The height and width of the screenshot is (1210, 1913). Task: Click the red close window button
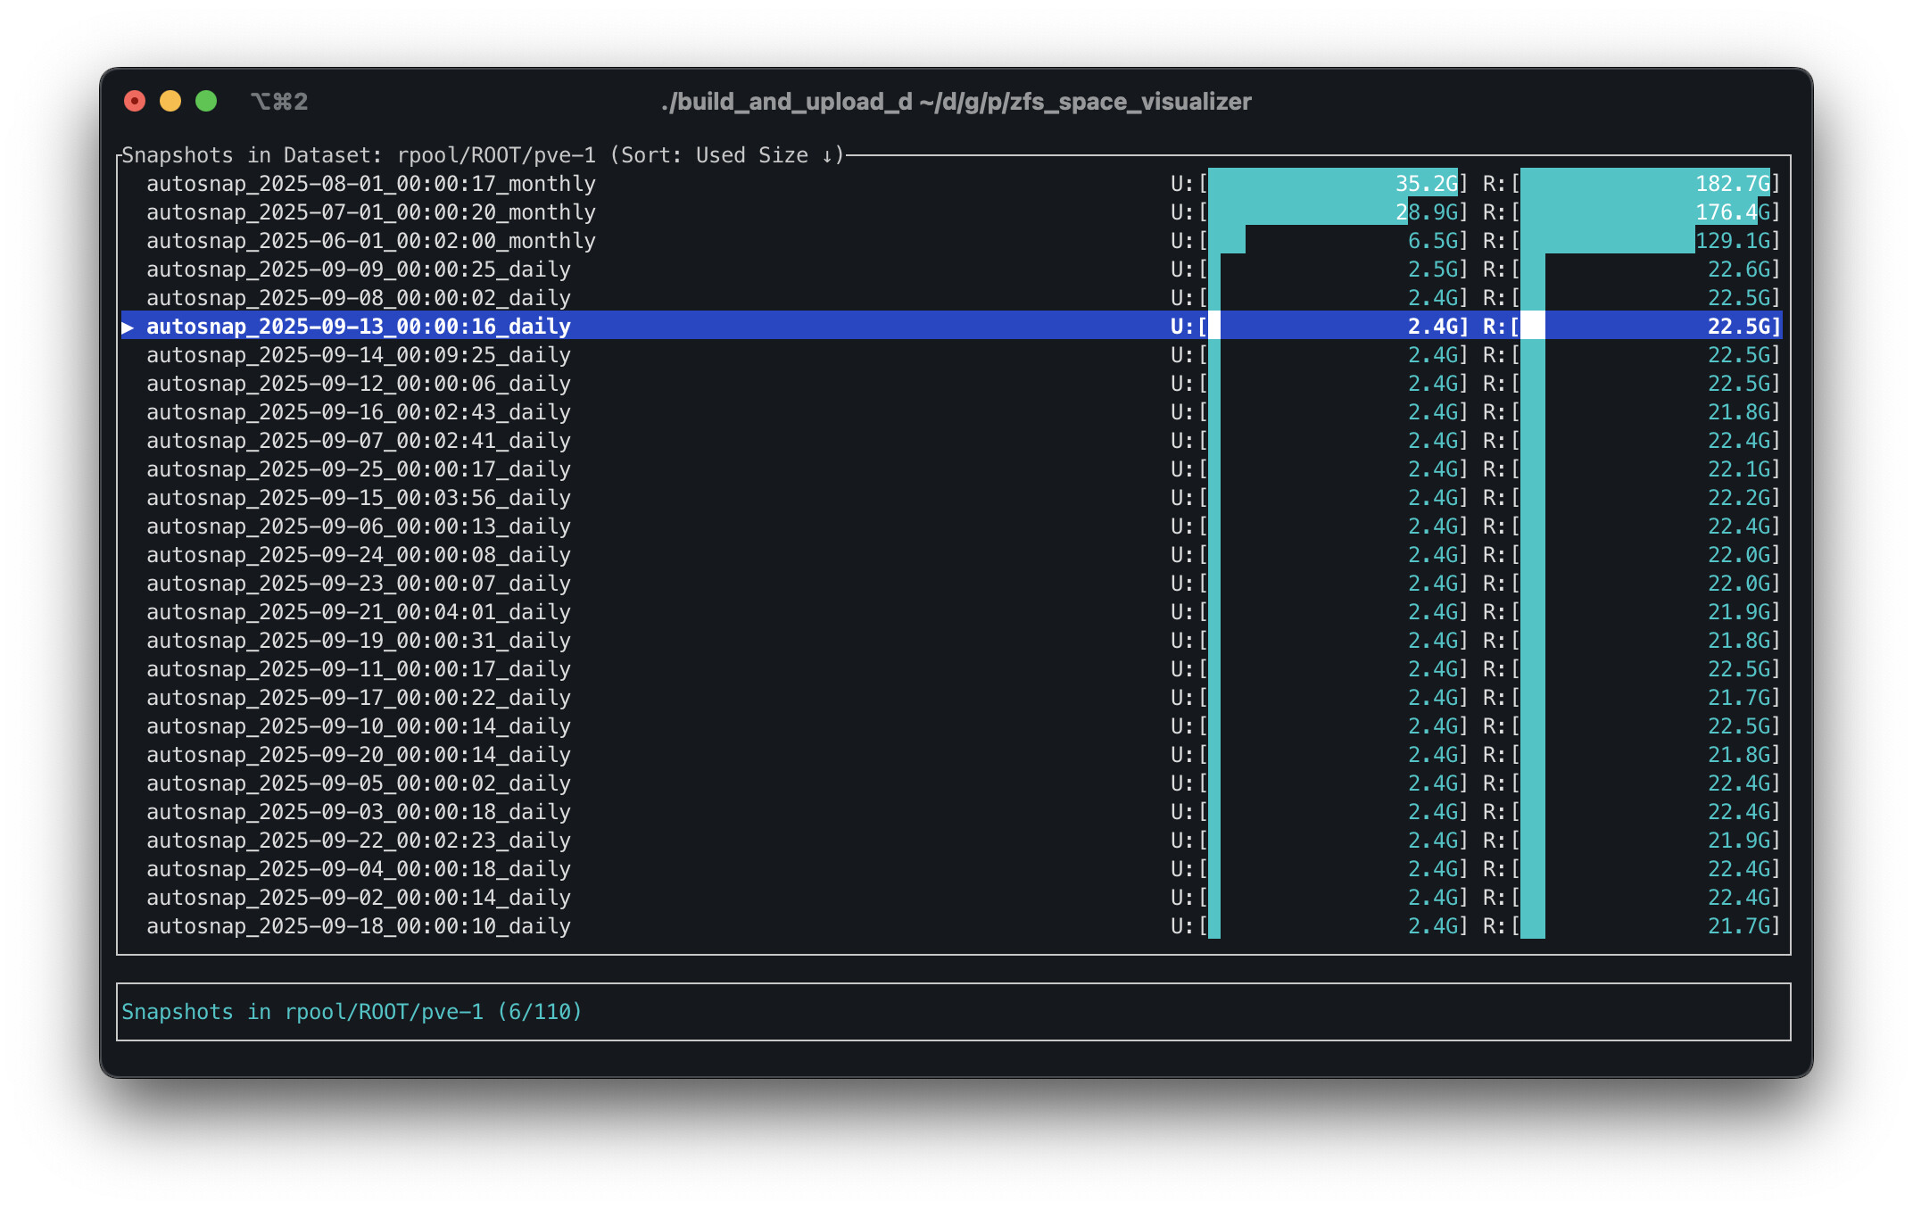point(135,102)
